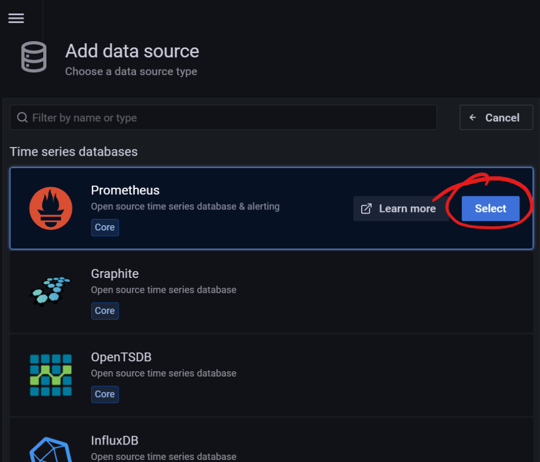Viewport: 540px width, 462px height.
Task: Click the OpenTSDB grid logo
Action: click(x=51, y=374)
